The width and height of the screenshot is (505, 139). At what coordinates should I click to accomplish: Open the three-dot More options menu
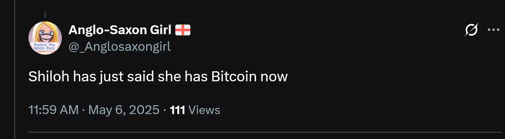point(493,30)
